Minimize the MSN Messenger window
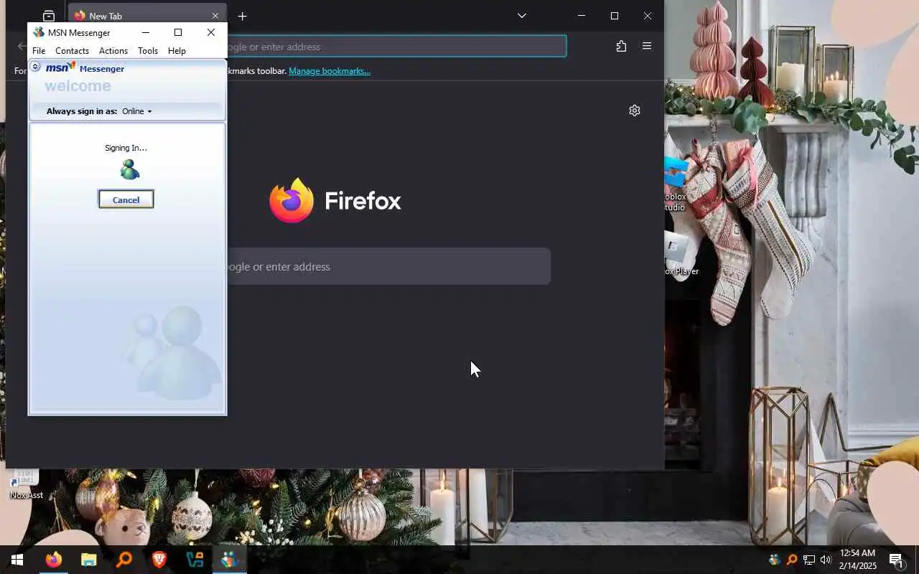This screenshot has height=574, width=919. coord(146,32)
